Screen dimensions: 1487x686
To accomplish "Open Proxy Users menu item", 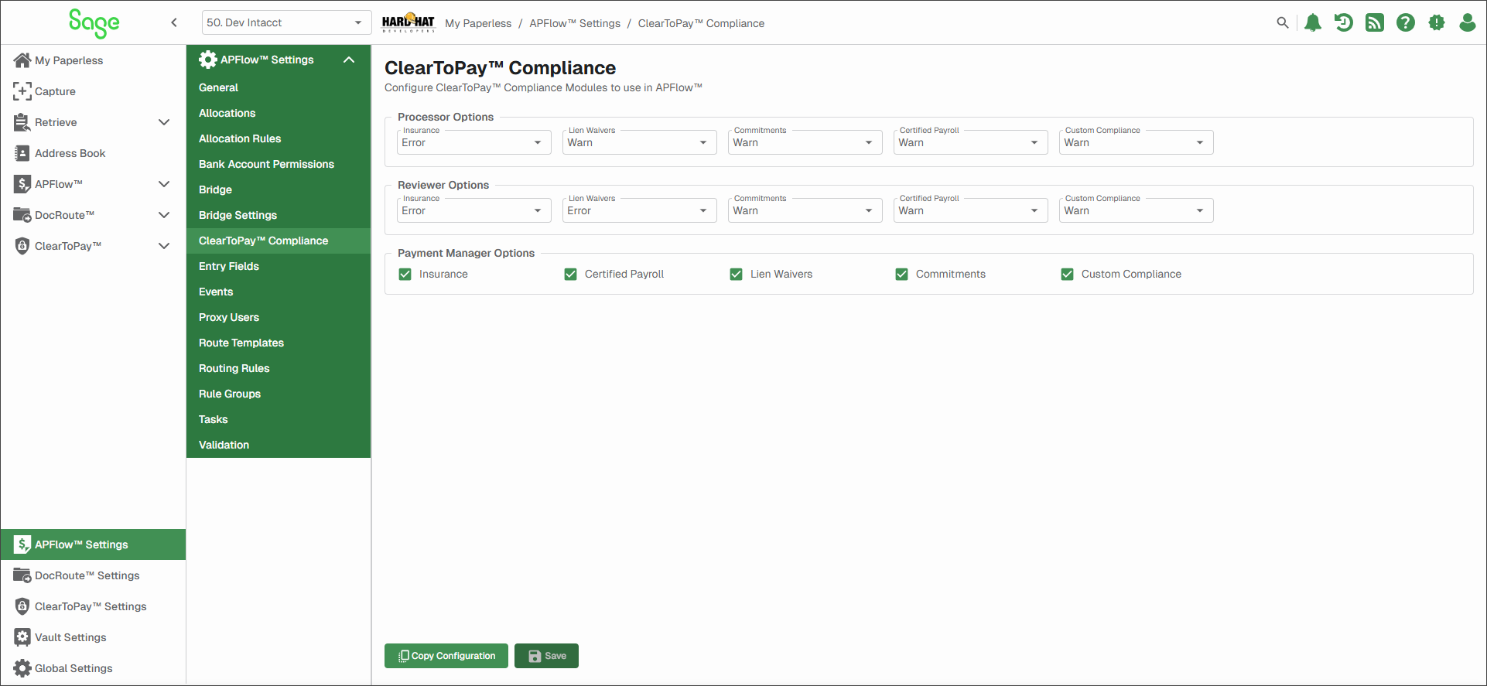I will pyautogui.click(x=279, y=317).
